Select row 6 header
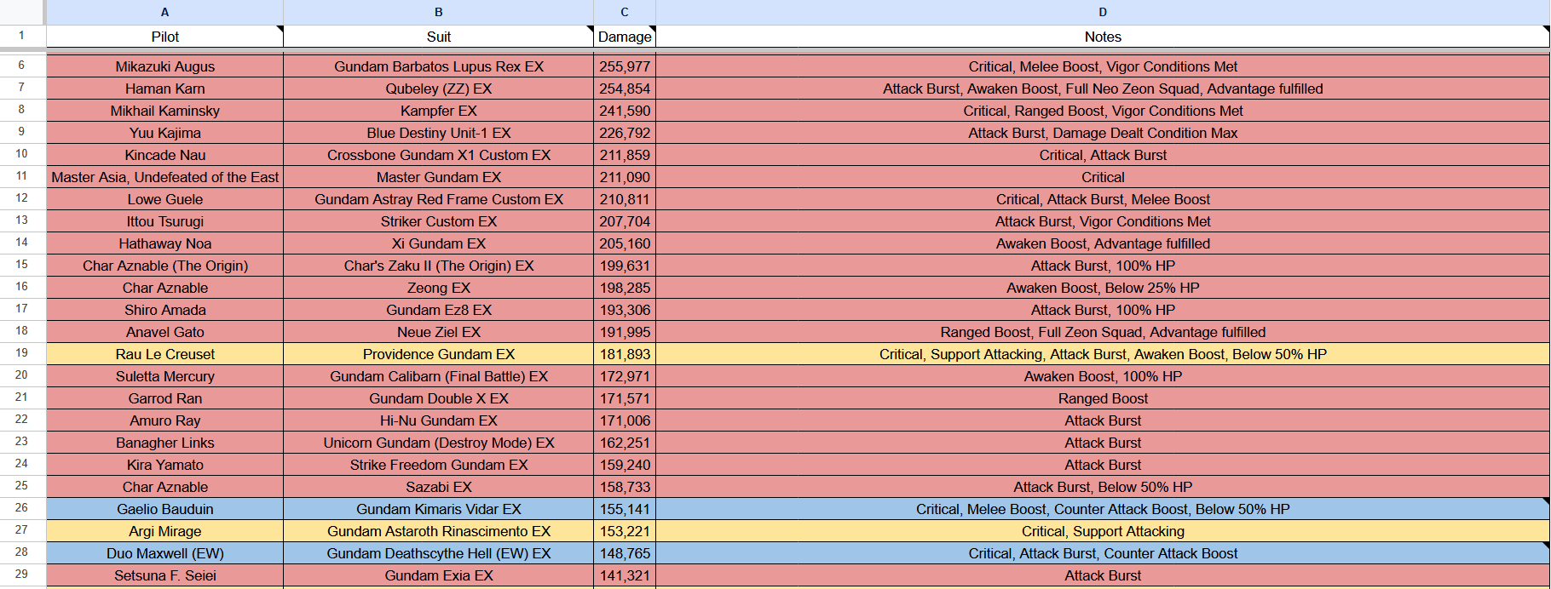The image size is (1551, 589). (x=22, y=66)
